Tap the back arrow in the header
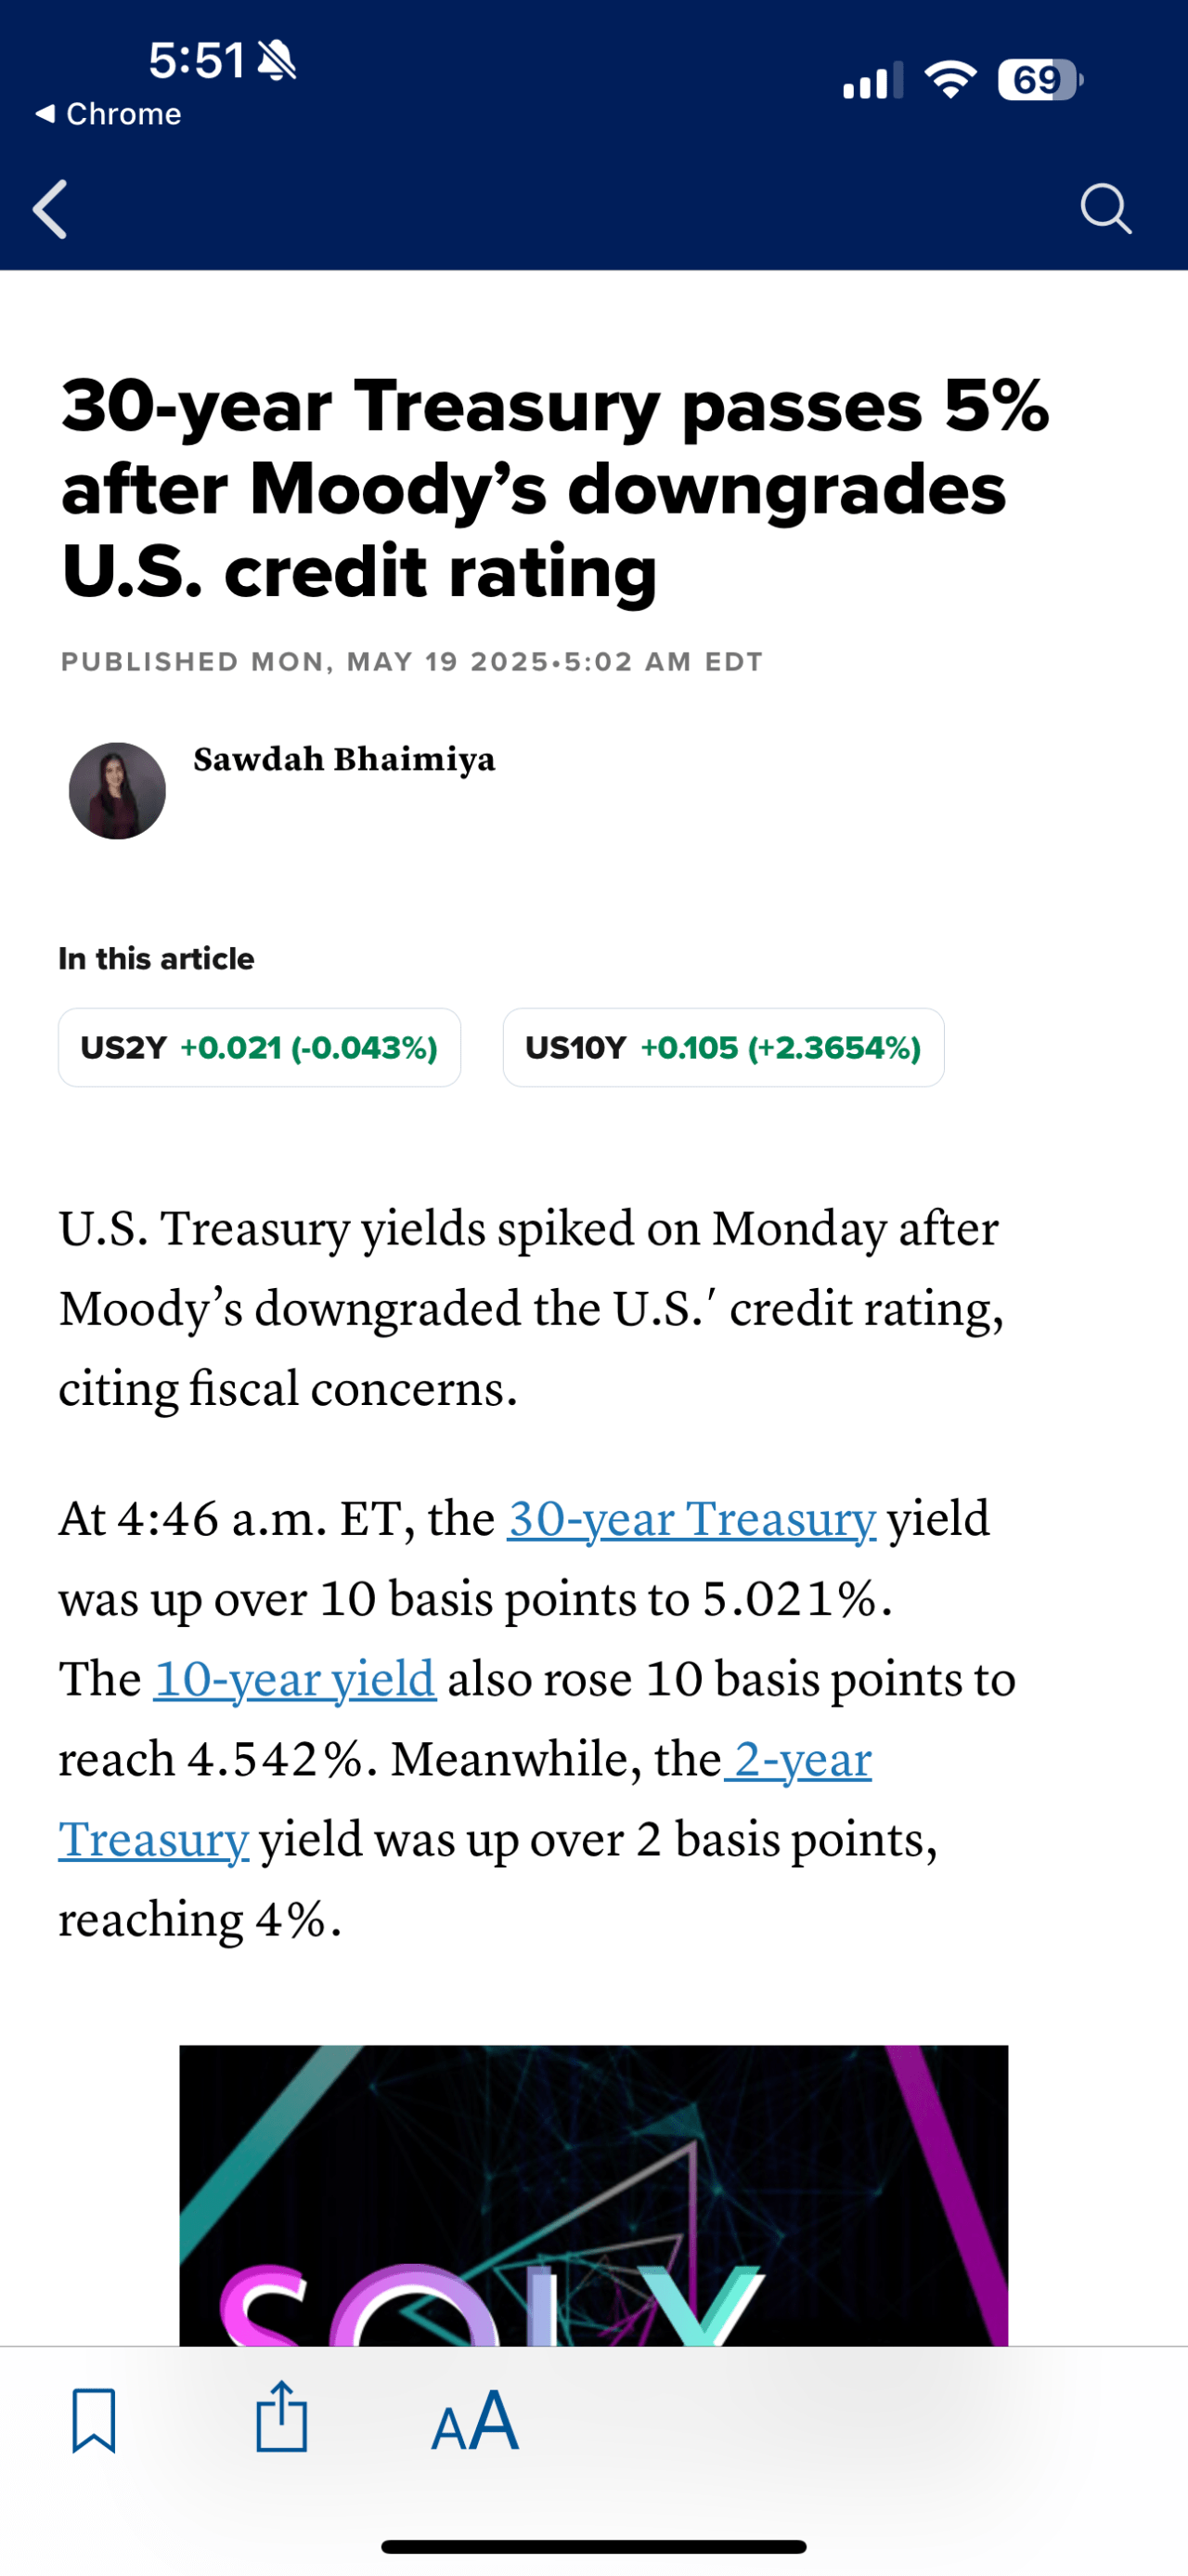The image size is (1188, 2576). coord(50,209)
